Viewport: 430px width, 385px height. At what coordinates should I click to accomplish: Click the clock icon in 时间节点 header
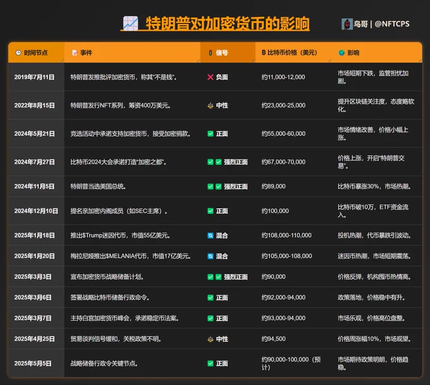(18, 52)
